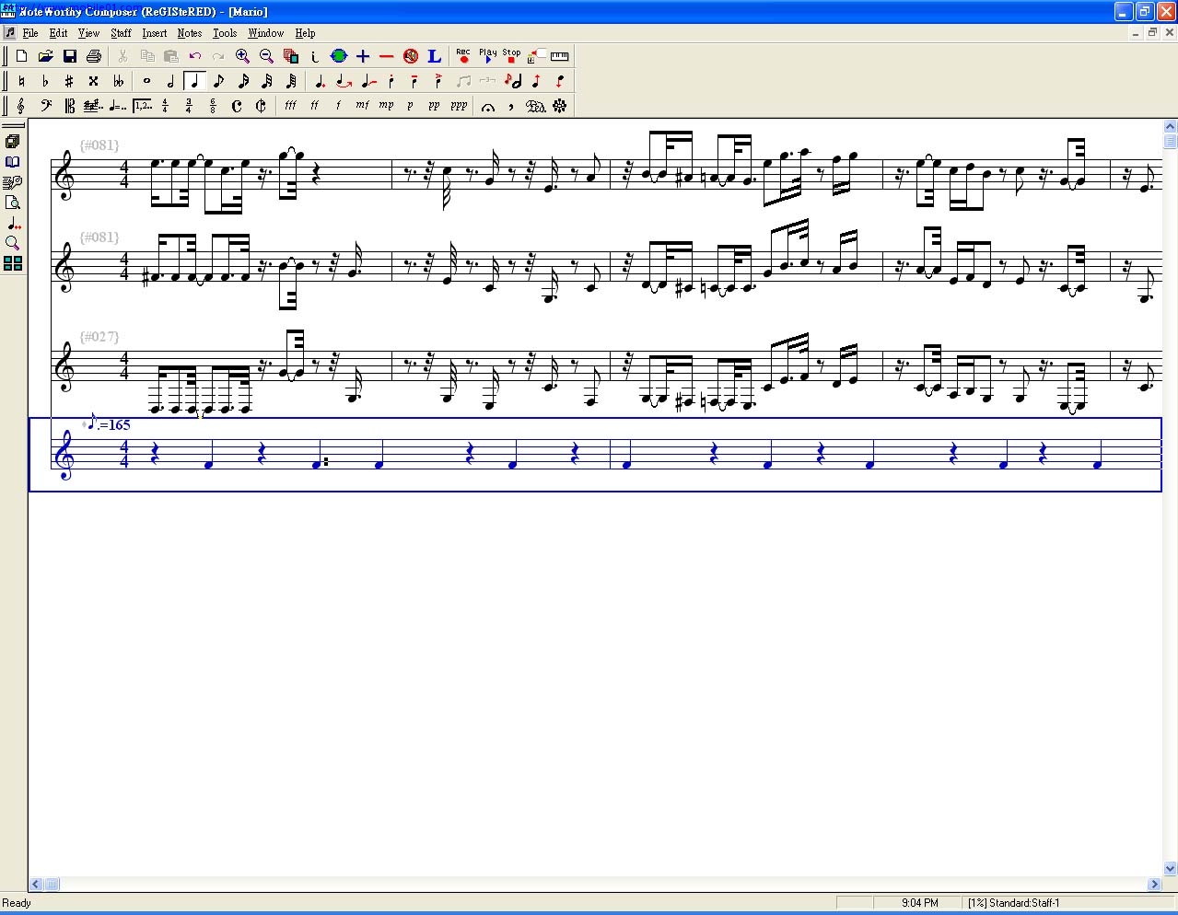Viewport: 1178px width, 915px height.
Task: Toggle the sharp accidental
Action: tap(69, 81)
